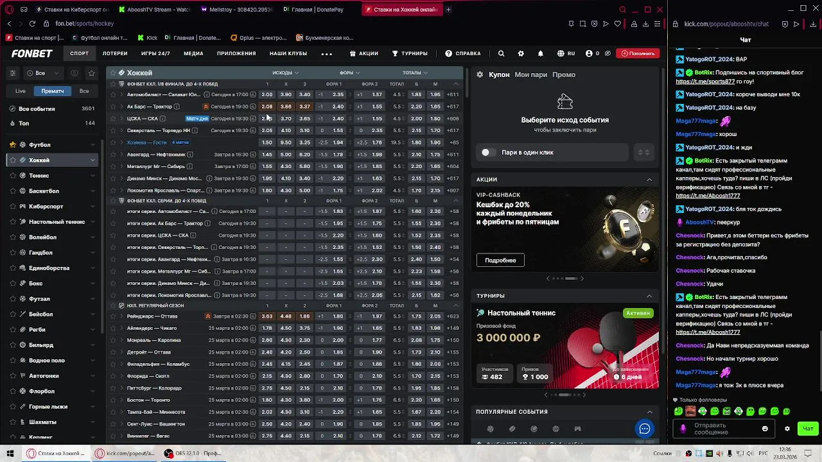Viewport: 822px width, 462px height.
Task: Switch to Промо tab in coupon
Action: pos(564,74)
